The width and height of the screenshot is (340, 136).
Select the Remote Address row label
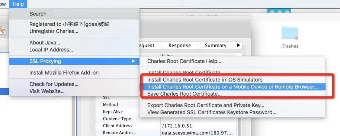pyautogui.click(x=119, y=133)
